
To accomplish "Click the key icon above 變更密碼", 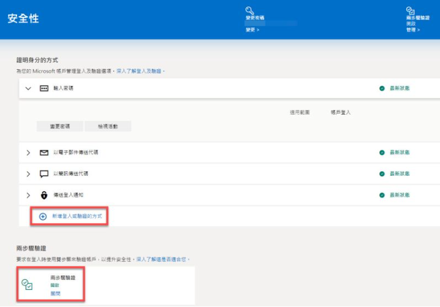I will (x=250, y=10).
